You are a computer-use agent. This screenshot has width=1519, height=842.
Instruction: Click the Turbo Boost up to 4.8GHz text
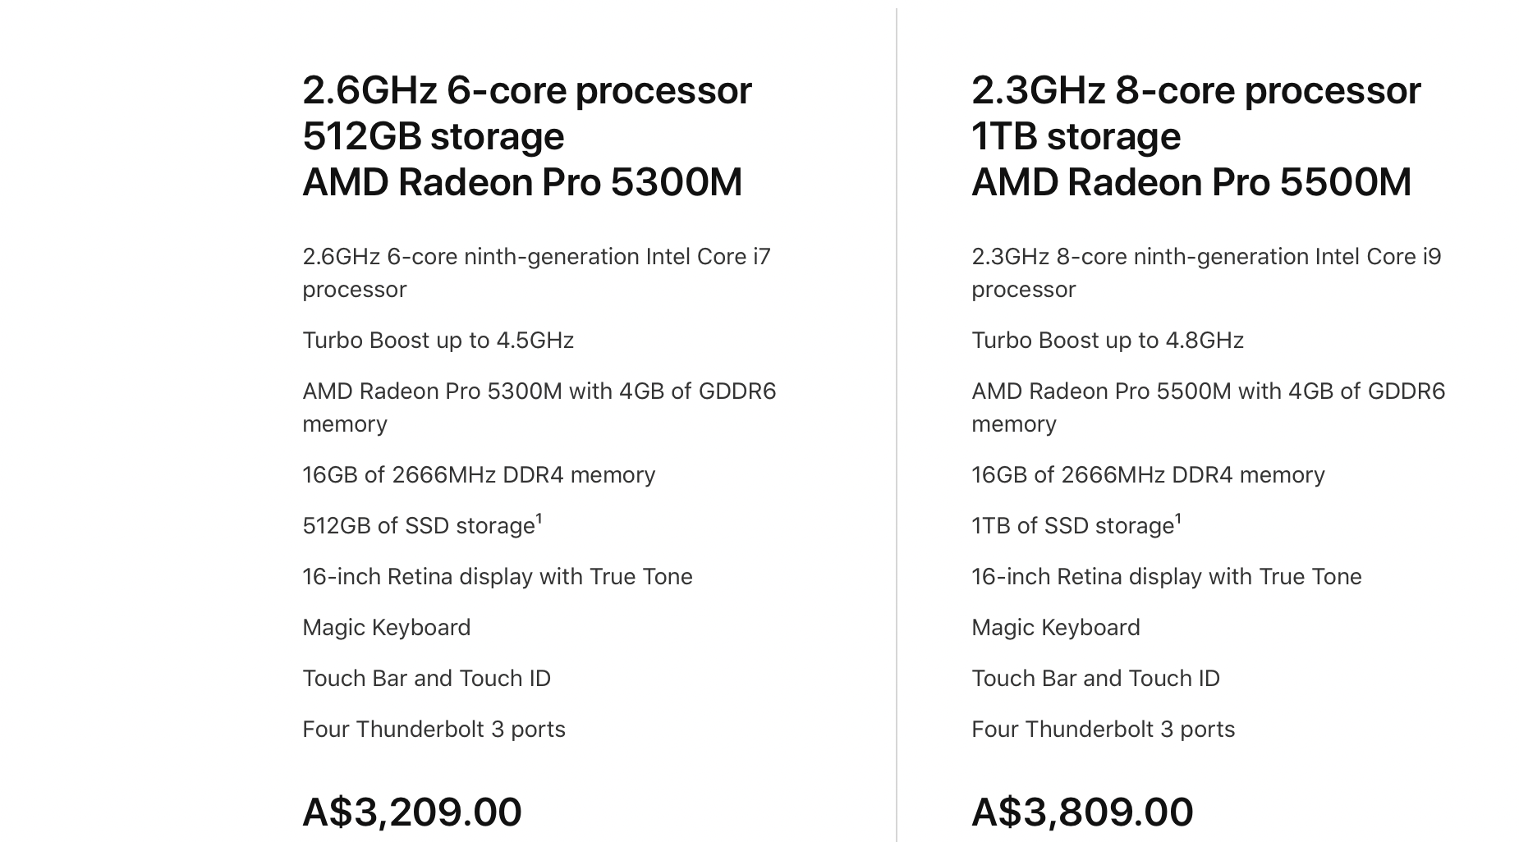1108,341
